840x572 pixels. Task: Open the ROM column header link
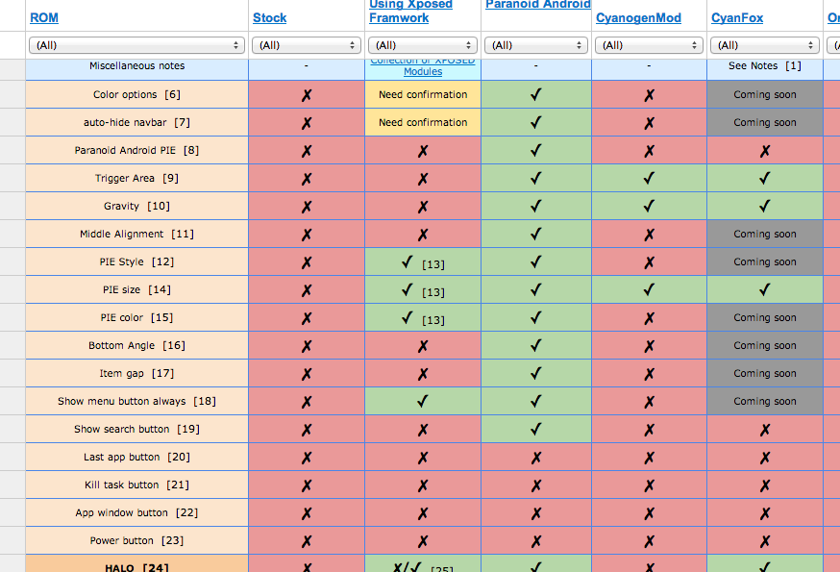44,17
